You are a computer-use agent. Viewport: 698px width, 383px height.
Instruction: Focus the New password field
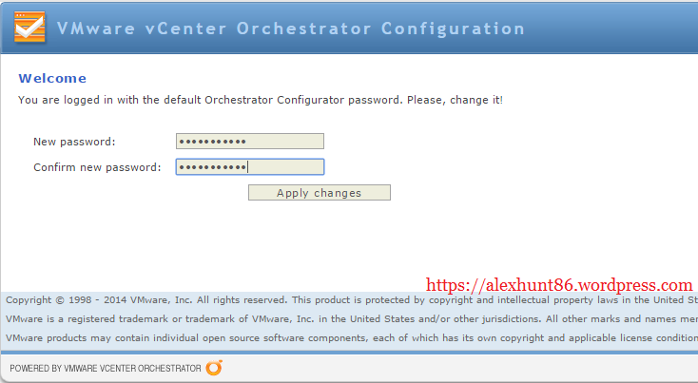tap(250, 142)
